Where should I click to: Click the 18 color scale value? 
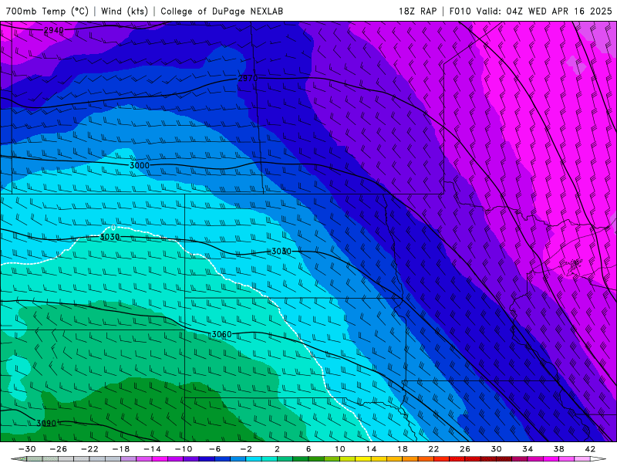coord(402,449)
